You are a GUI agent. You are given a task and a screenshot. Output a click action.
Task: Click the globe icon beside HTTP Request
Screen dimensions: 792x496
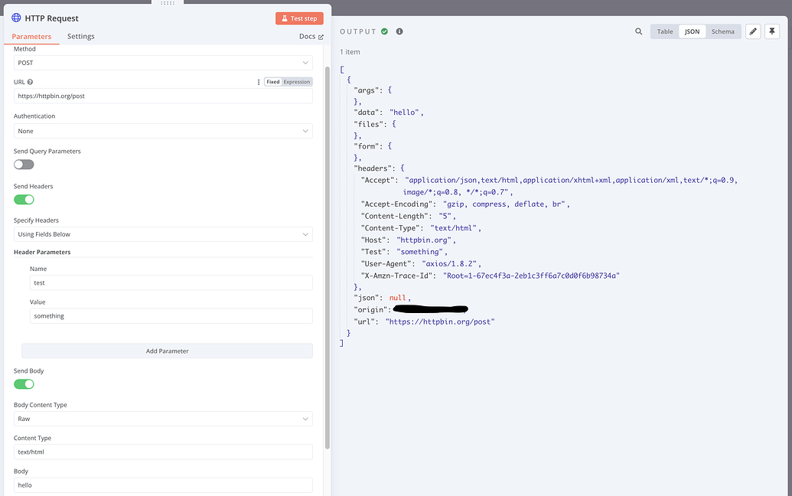click(14, 18)
